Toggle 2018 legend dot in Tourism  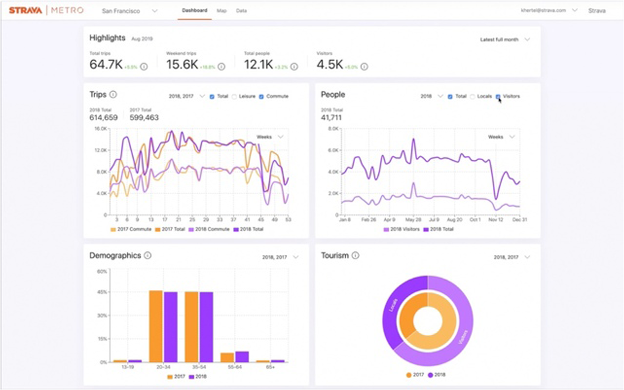[430, 375]
